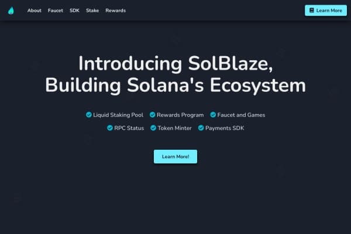The image size is (351, 234).
Task: Navigate to Rewards in the top menu
Action: coord(115,11)
